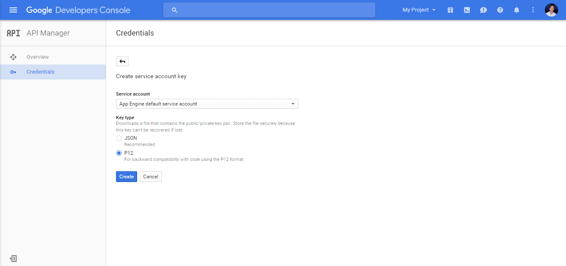Launch Cloud Shell terminal icon
The image size is (566, 266).
(x=467, y=10)
